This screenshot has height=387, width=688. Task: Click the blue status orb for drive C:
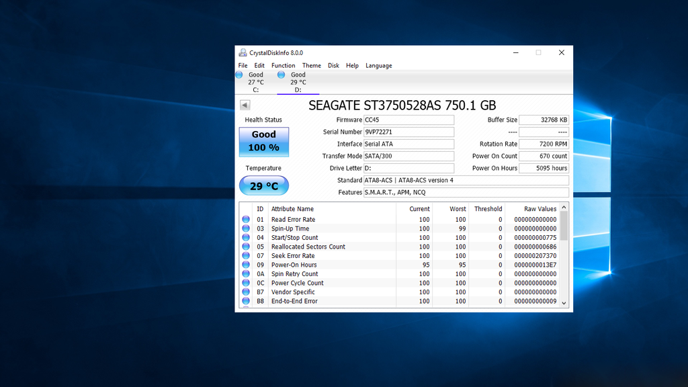[x=239, y=75]
